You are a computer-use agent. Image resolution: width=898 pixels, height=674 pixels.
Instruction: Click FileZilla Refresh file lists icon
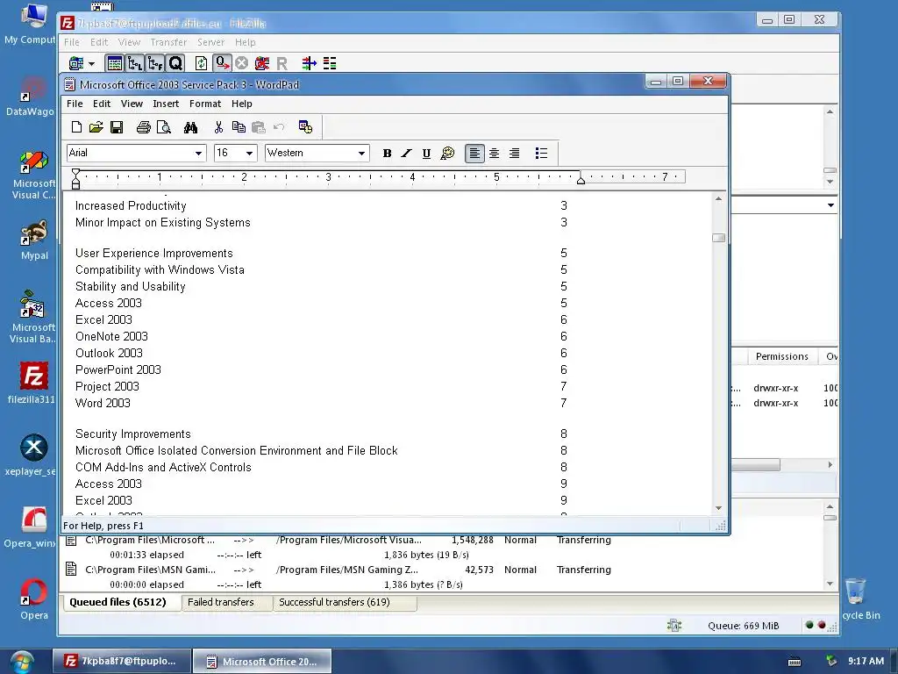tap(201, 63)
